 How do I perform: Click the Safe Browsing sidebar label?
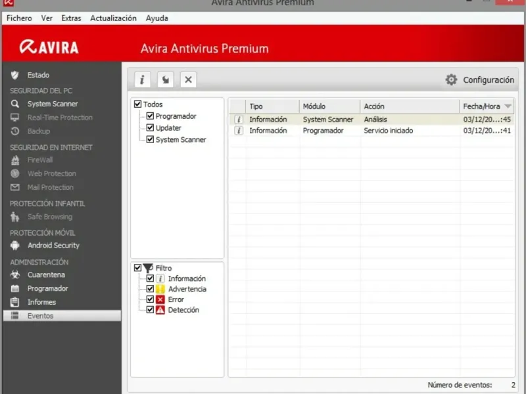(x=50, y=217)
